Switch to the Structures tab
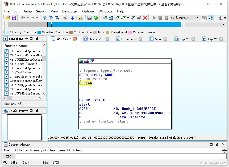The height and width of the screenshot is (167, 229). [x=129, y=39]
